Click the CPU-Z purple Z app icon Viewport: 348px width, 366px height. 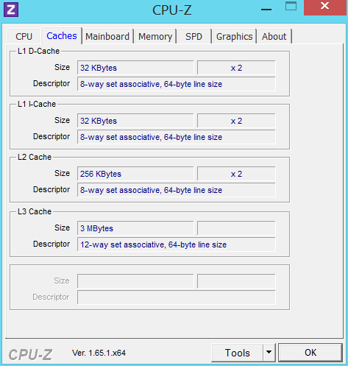click(11, 10)
